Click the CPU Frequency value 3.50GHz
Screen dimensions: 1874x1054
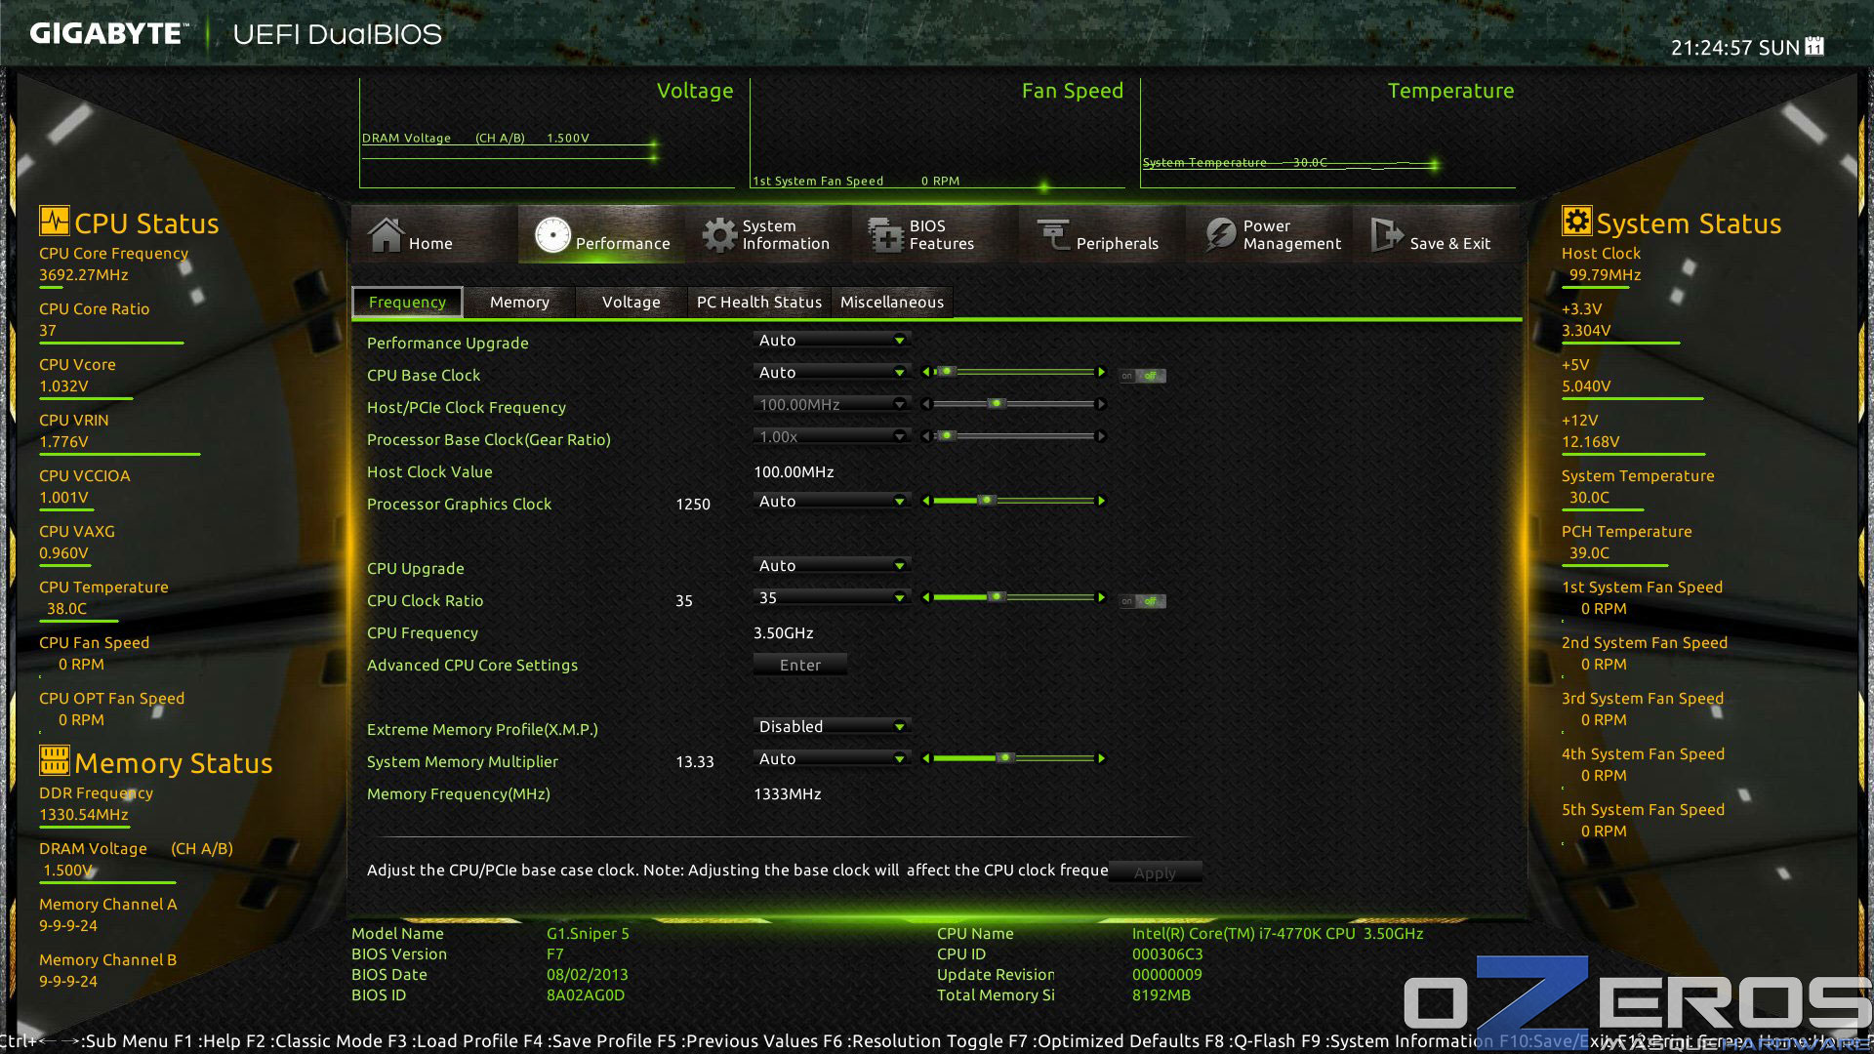point(783,632)
